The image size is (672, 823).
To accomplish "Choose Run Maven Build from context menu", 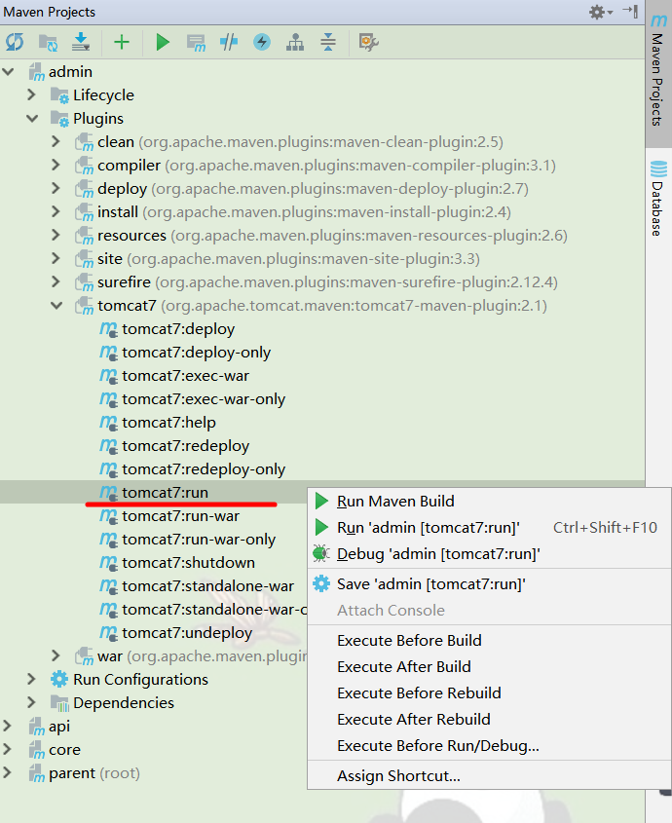I will pos(489,502).
